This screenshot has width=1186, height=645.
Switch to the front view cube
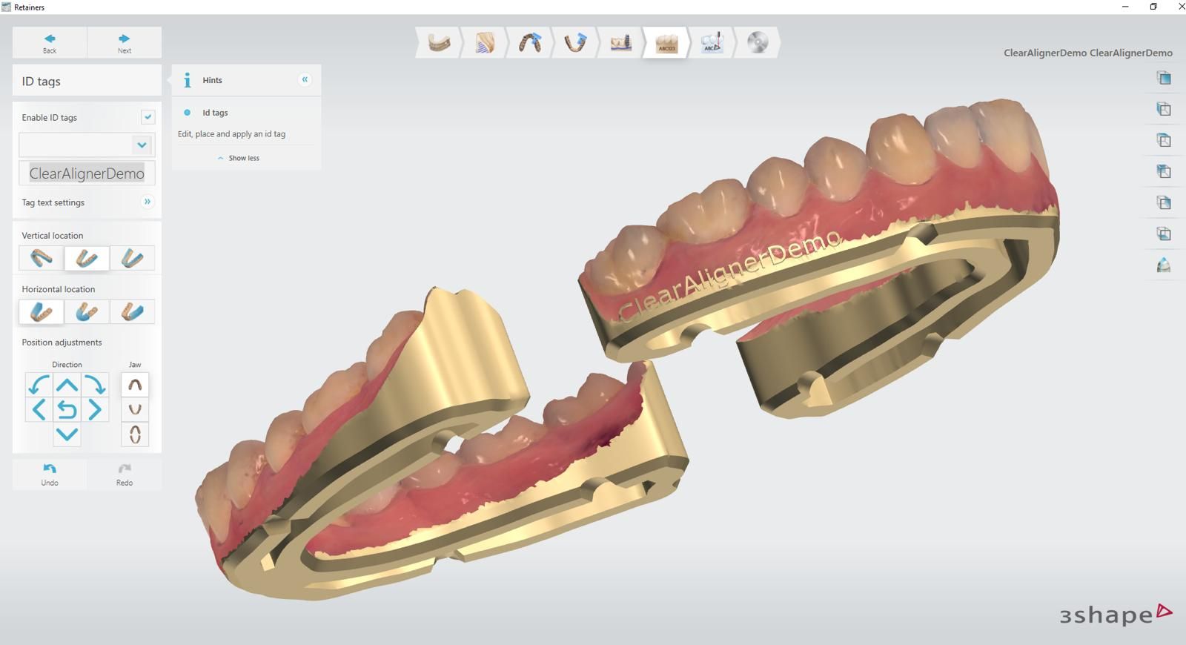1164,78
